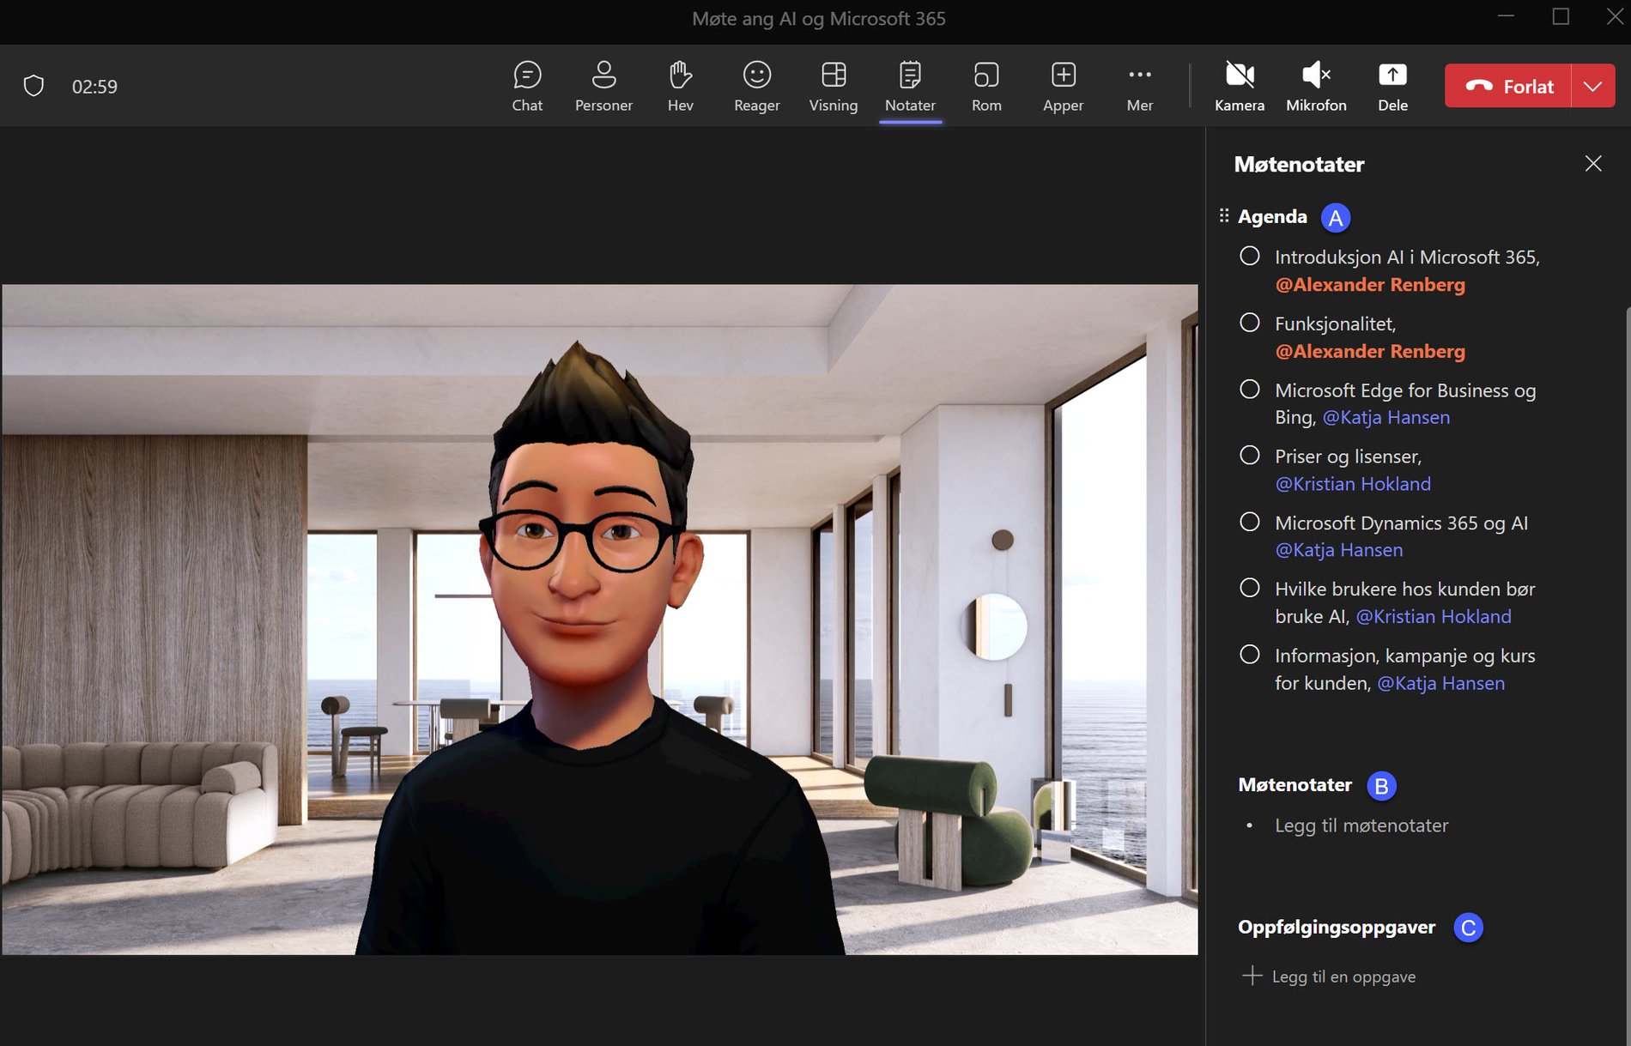Viewport: 1631px width, 1046px height.
Task: Check off agenda item Priser og lisenser
Action: [1250, 456]
